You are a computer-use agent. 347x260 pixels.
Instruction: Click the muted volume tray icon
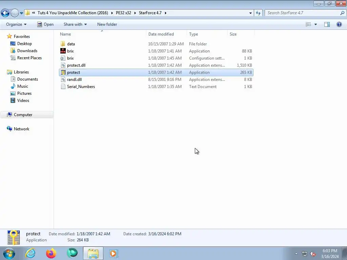tap(313, 254)
